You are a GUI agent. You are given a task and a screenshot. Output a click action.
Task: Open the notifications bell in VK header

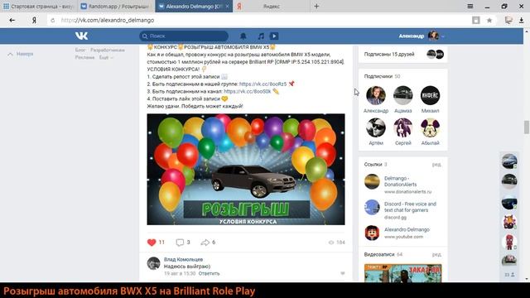(243, 36)
